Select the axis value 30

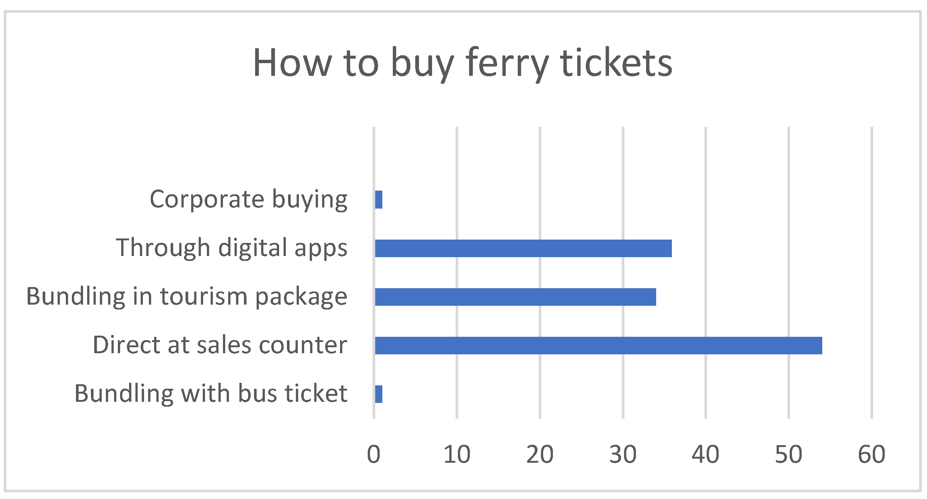(623, 455)
